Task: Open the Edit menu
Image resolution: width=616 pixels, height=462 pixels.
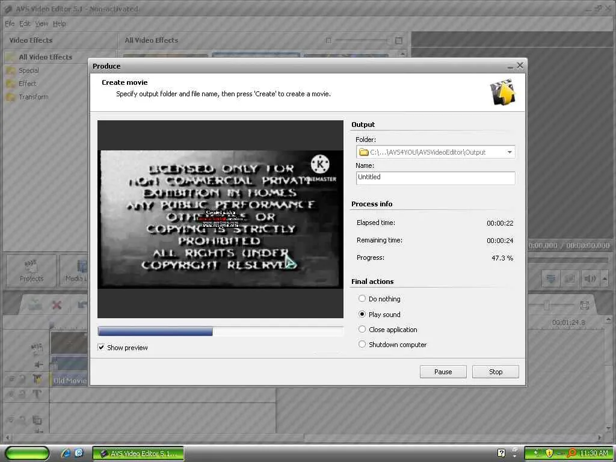Action: (25, 23)
